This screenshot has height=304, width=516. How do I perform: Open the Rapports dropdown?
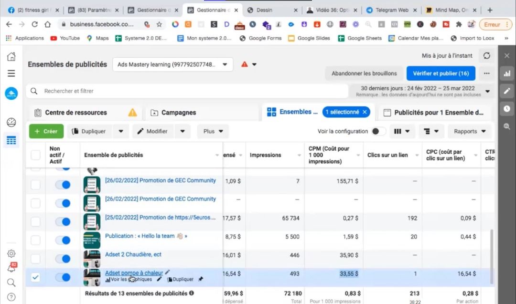pos(470,131)
